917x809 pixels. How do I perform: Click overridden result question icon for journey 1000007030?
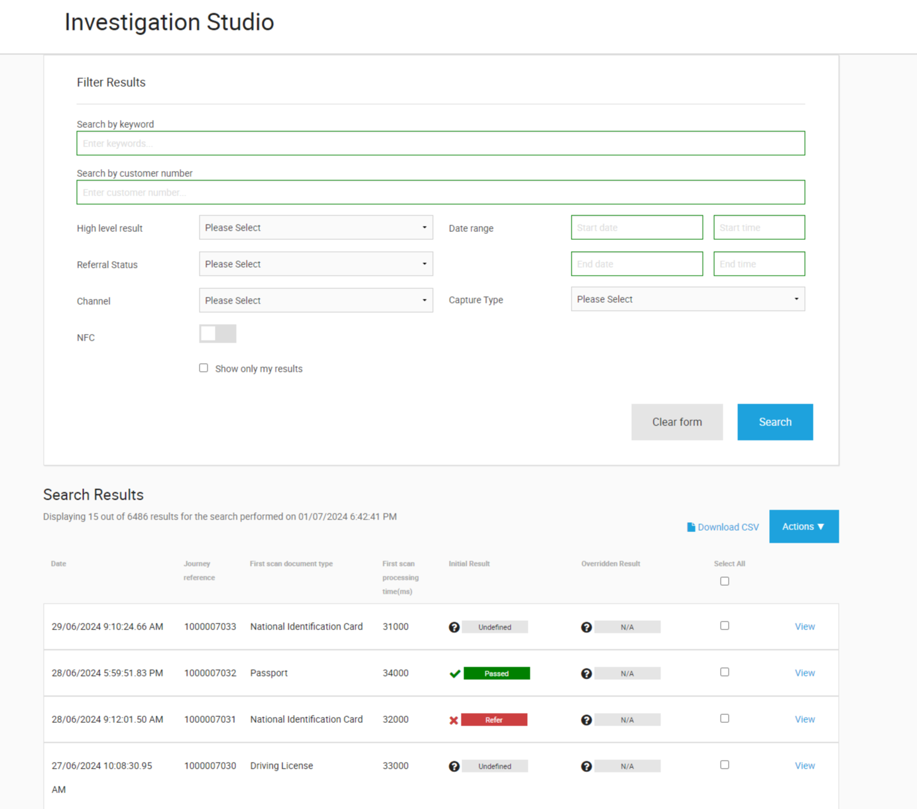(586, 767)
